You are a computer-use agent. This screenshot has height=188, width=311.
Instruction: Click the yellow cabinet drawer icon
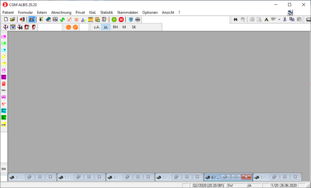pyautogui.click(x=91, y=19)
